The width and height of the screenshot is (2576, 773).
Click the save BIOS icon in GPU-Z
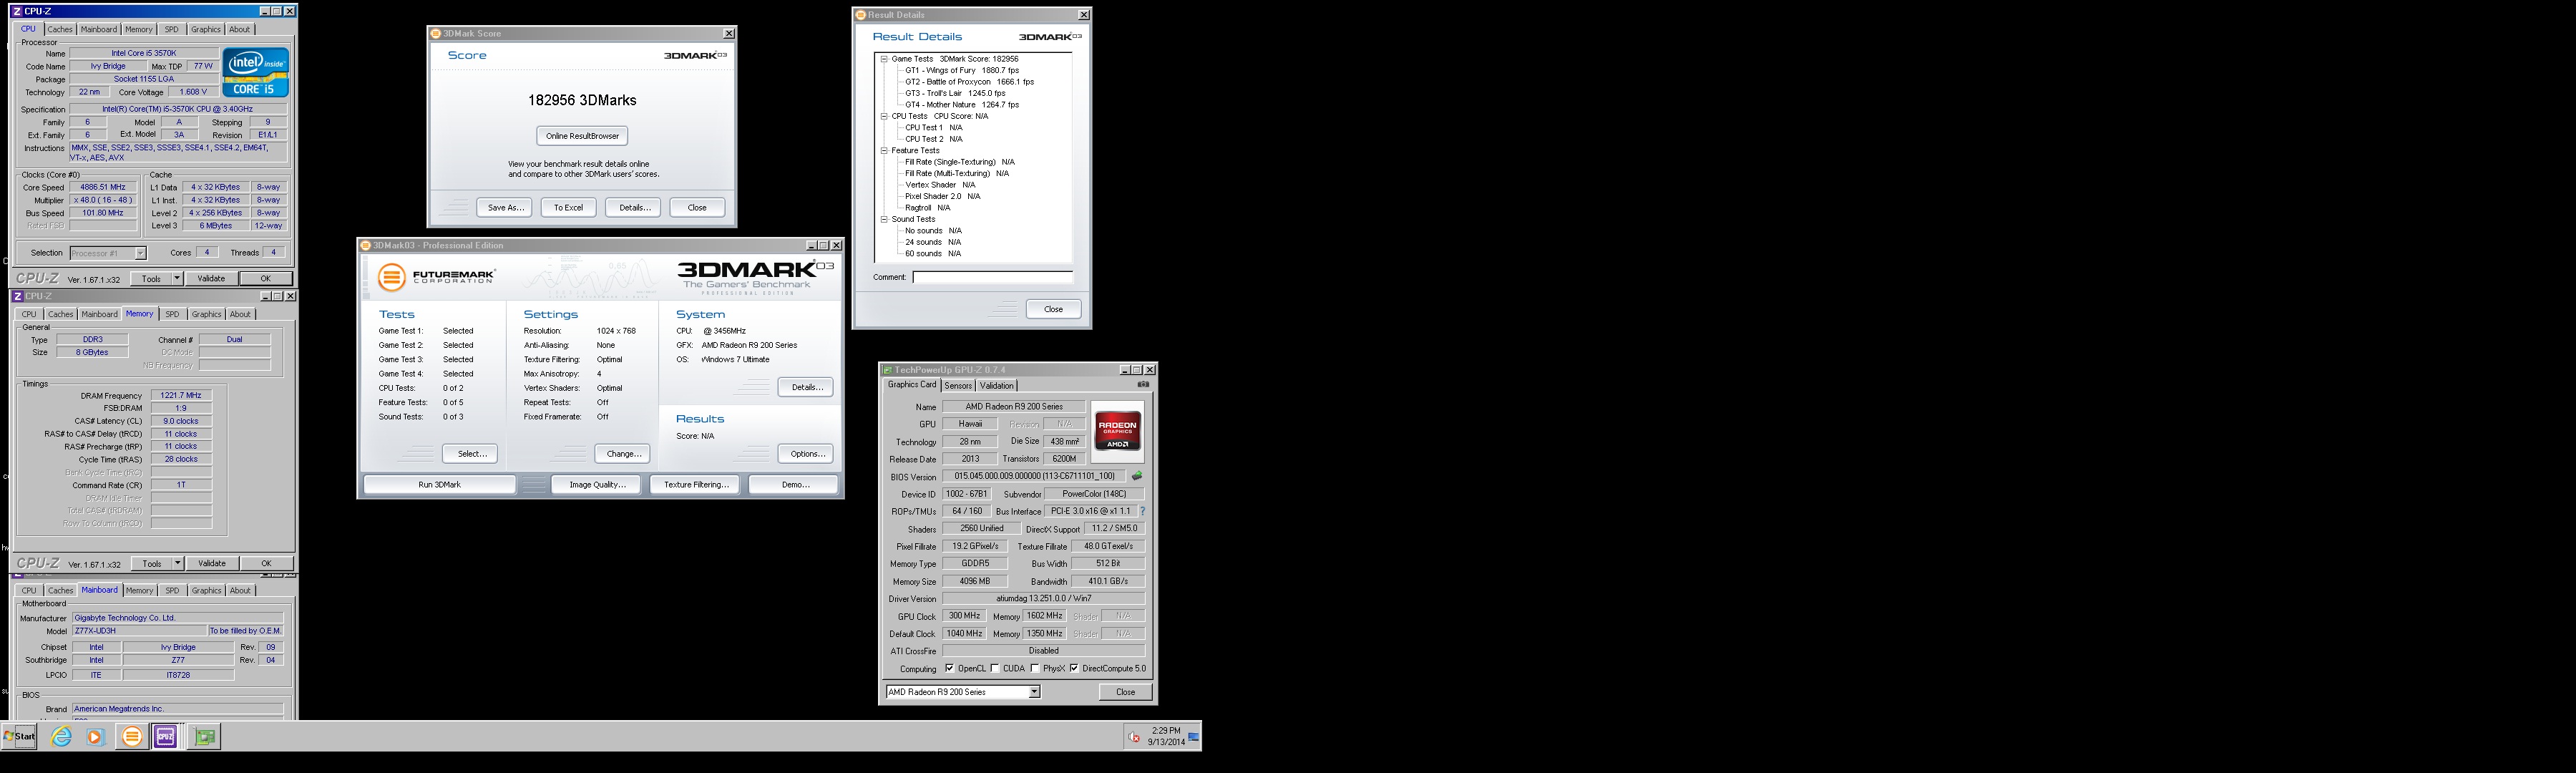[1137, 476]
